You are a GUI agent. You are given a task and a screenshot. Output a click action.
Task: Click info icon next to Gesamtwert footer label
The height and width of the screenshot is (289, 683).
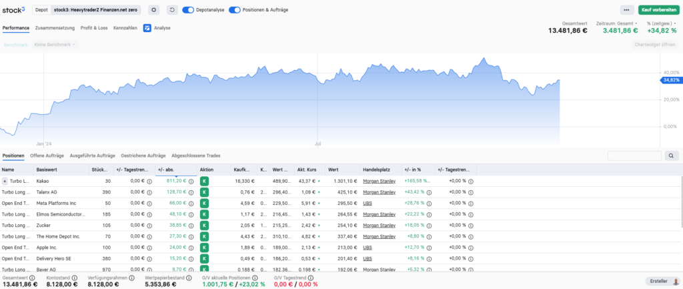(32, 277)
